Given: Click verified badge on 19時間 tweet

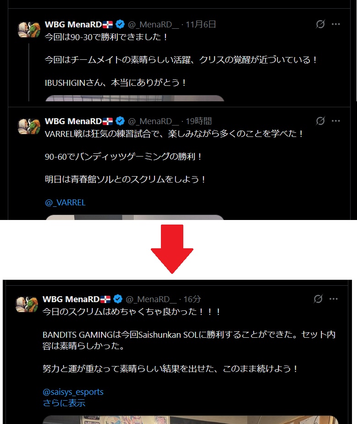Looking at the screenshot, I should (120, 121).
